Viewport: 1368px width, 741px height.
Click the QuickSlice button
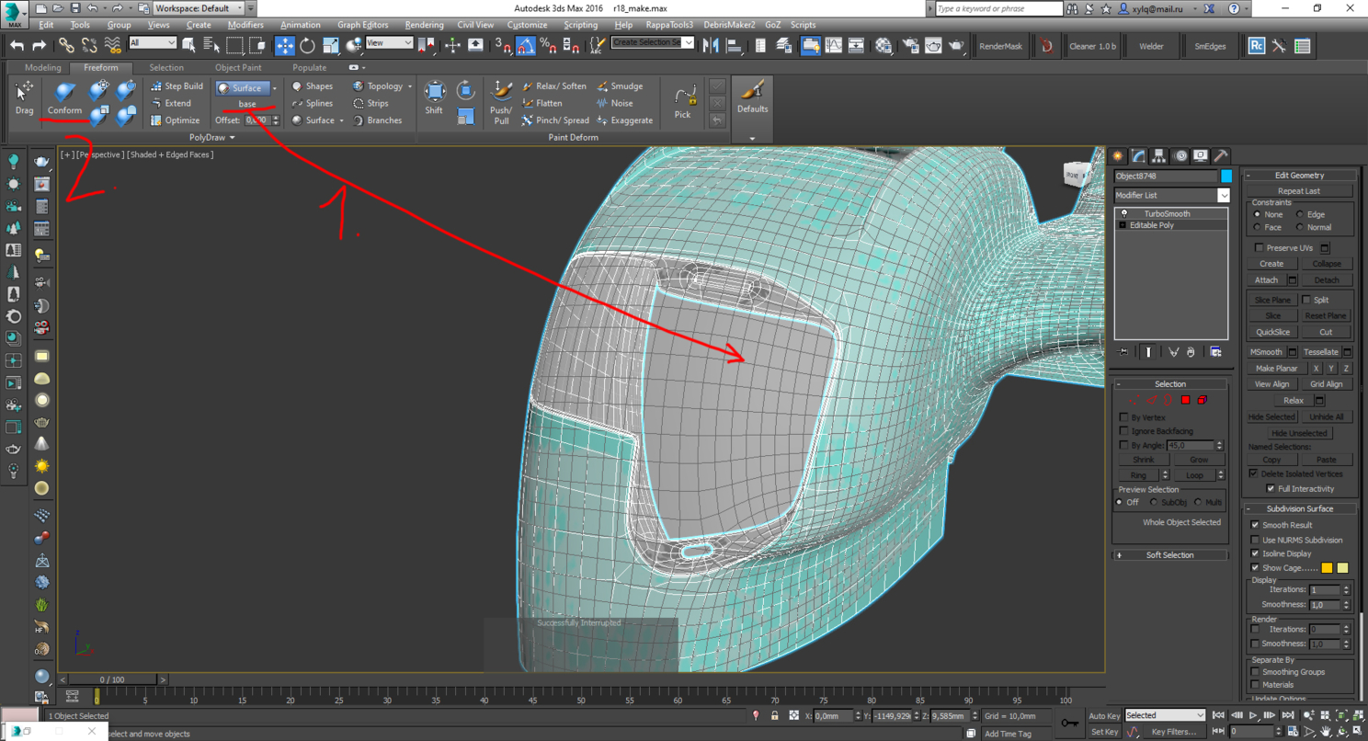tap(1272, 332)
